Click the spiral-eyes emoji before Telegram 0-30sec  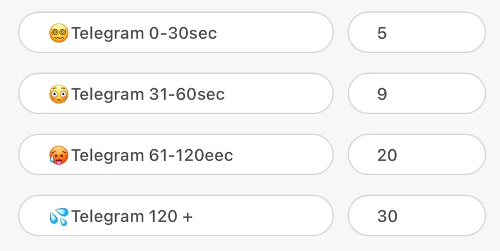coord(59,33)
